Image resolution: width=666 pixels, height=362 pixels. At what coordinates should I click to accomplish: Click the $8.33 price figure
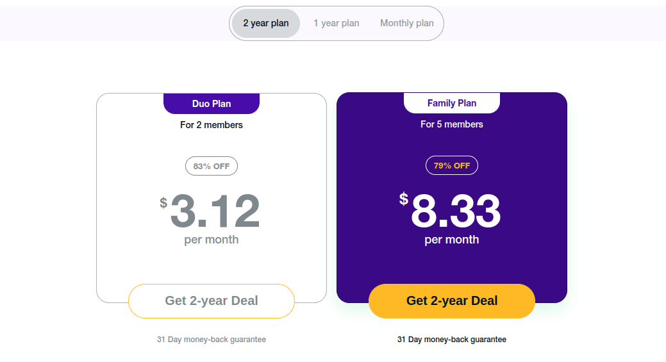[455, 211]
